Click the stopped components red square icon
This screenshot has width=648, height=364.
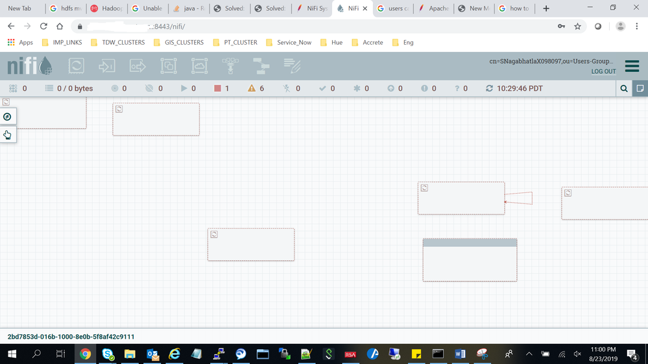point(217,88)
